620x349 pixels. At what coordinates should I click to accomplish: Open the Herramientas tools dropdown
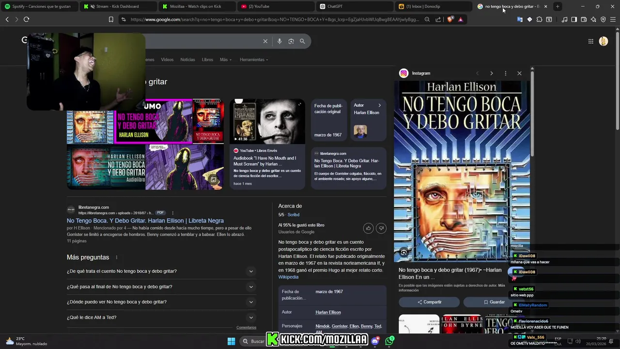click(254, 60)
